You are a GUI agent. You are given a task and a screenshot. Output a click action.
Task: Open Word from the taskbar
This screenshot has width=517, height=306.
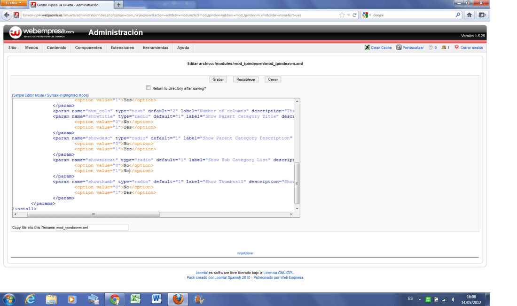[x=157, y=299]
